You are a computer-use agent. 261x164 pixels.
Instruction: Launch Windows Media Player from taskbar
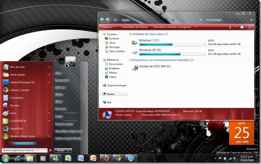(42, 158)
